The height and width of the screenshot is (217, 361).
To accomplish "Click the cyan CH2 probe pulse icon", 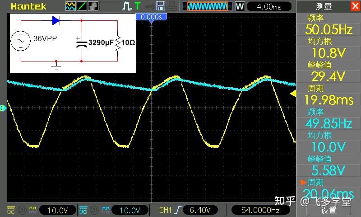I will click(x=105, y=210).
